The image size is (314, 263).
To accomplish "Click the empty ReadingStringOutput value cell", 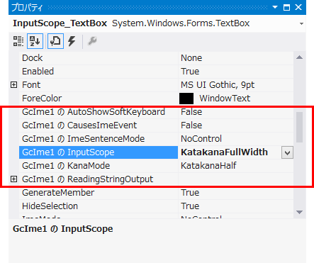I will tap(236, 179).
